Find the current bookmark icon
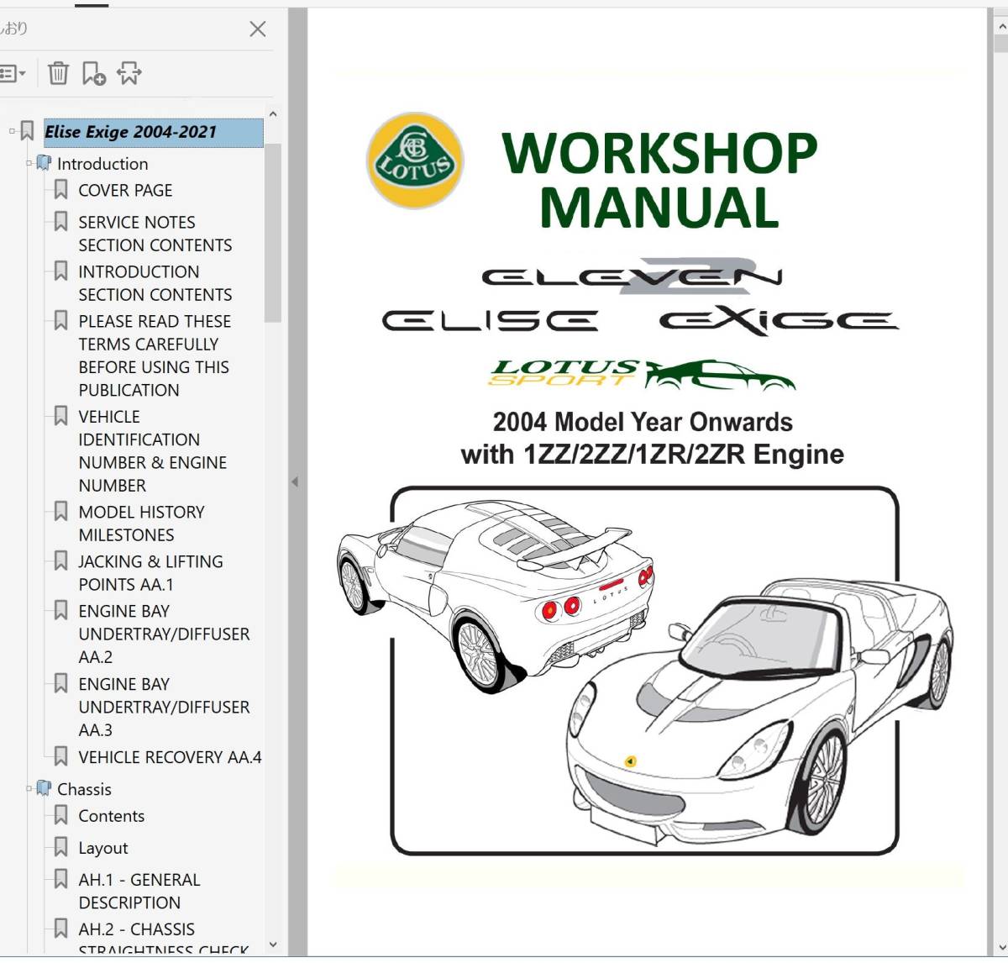 (129, 74)
